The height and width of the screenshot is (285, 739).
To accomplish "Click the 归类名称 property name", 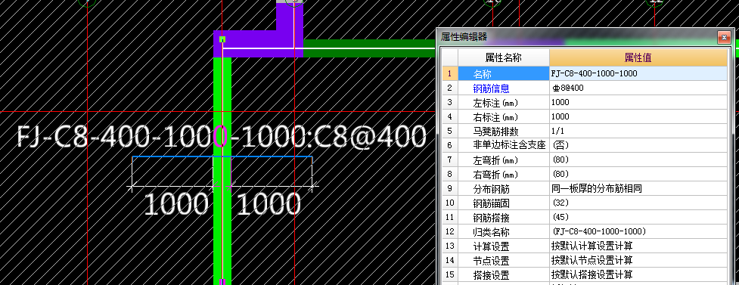I will click(x=491, y=232).
